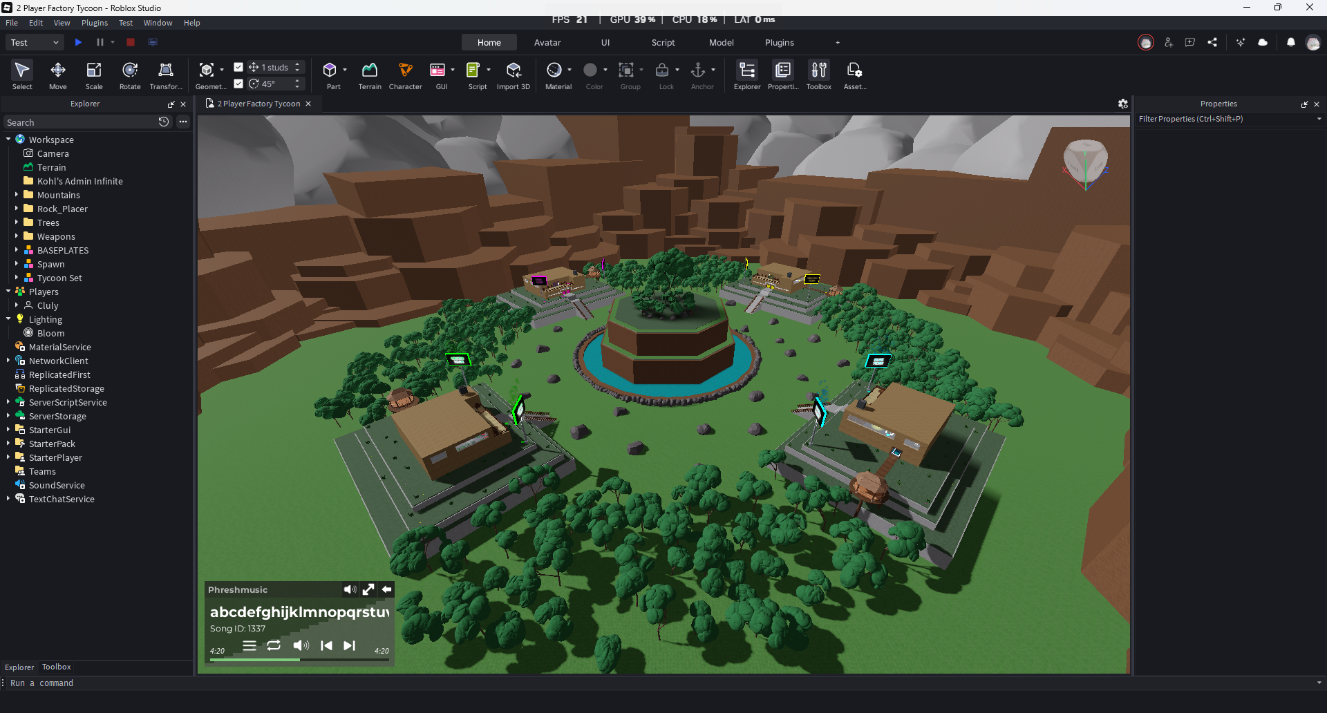The width and height of the screenshot is (1327, 713).
Task: Expand the Mountains folder
Action: point(16,195)
